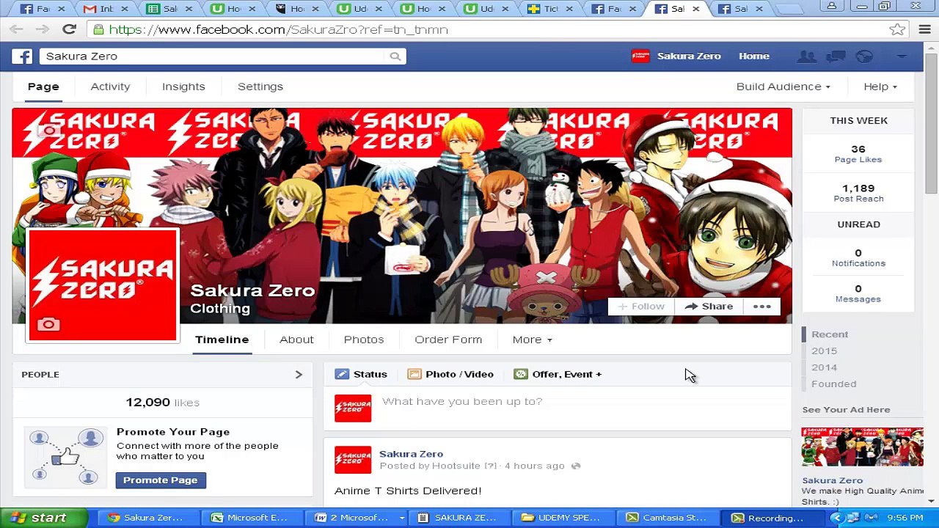Reload the page with the refresh icon
This screenshot has height=528, width=939.
[x=69, y=29]
